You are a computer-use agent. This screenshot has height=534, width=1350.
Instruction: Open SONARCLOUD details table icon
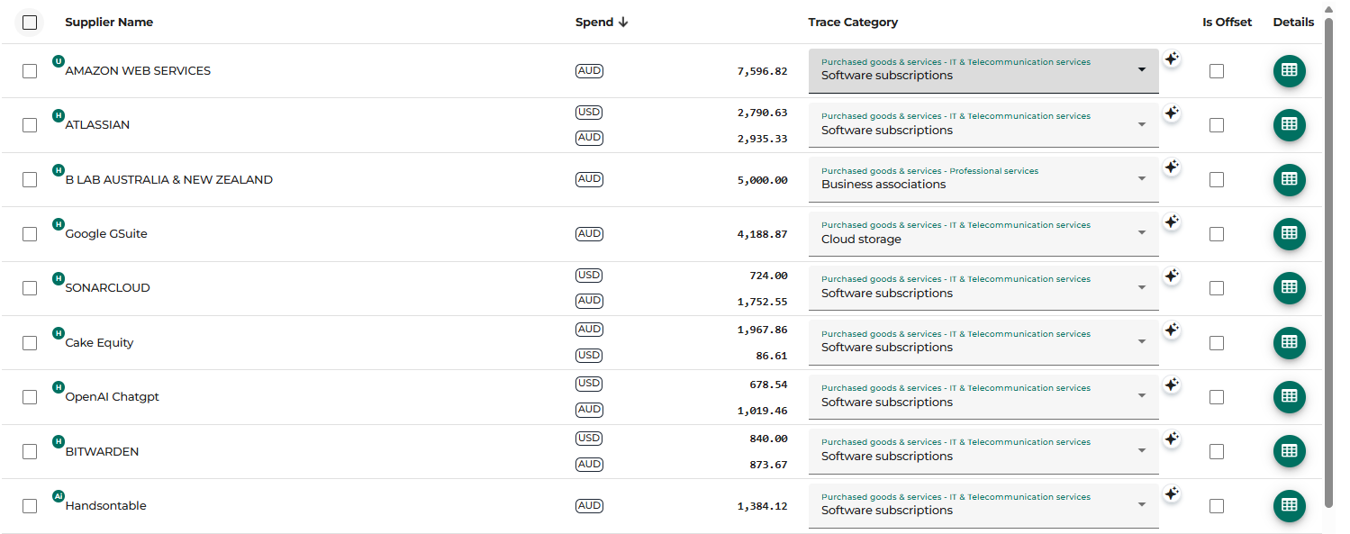tap(1289, 288)
